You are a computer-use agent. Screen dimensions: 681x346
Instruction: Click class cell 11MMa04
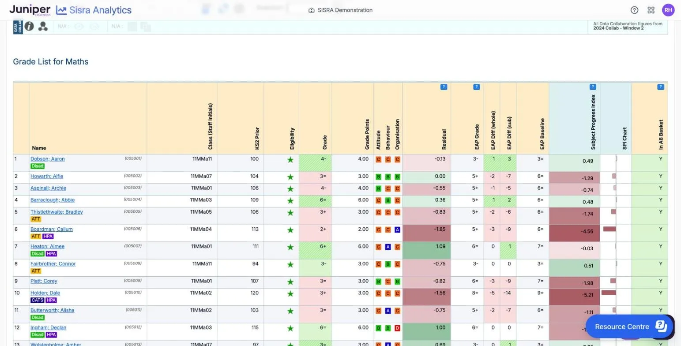(201, 229)
